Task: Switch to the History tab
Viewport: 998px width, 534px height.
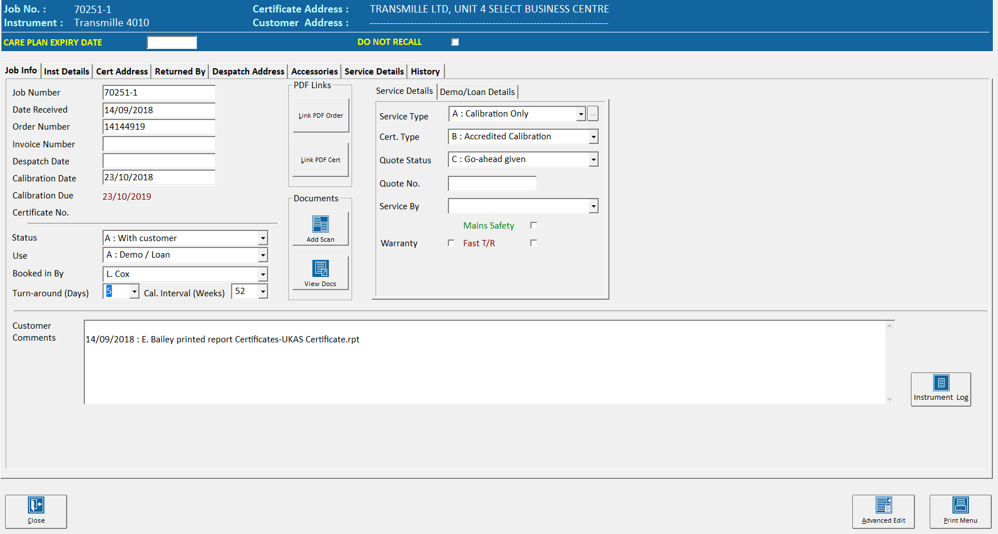Action: click(425, 72)
